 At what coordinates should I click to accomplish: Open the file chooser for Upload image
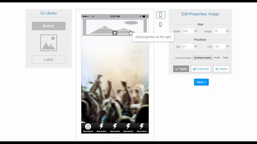coord(203,58)
